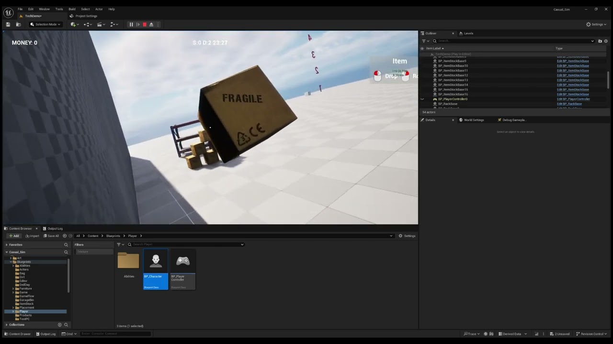Screen dimensions: 613x344
Task: Open Edit BP_ItemStockBase link for BP_ItemStockBase10
Action: [x=573, y=66]
